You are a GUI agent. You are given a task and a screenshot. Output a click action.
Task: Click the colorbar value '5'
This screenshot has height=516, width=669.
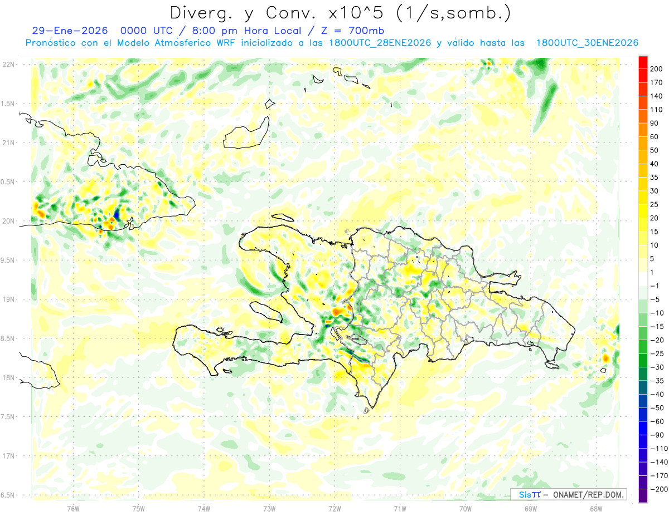(652, 259)
